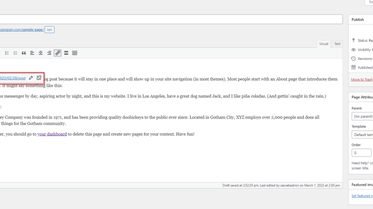Click Move to Trash link
The image size is (373, 209).
coord(362,79)
